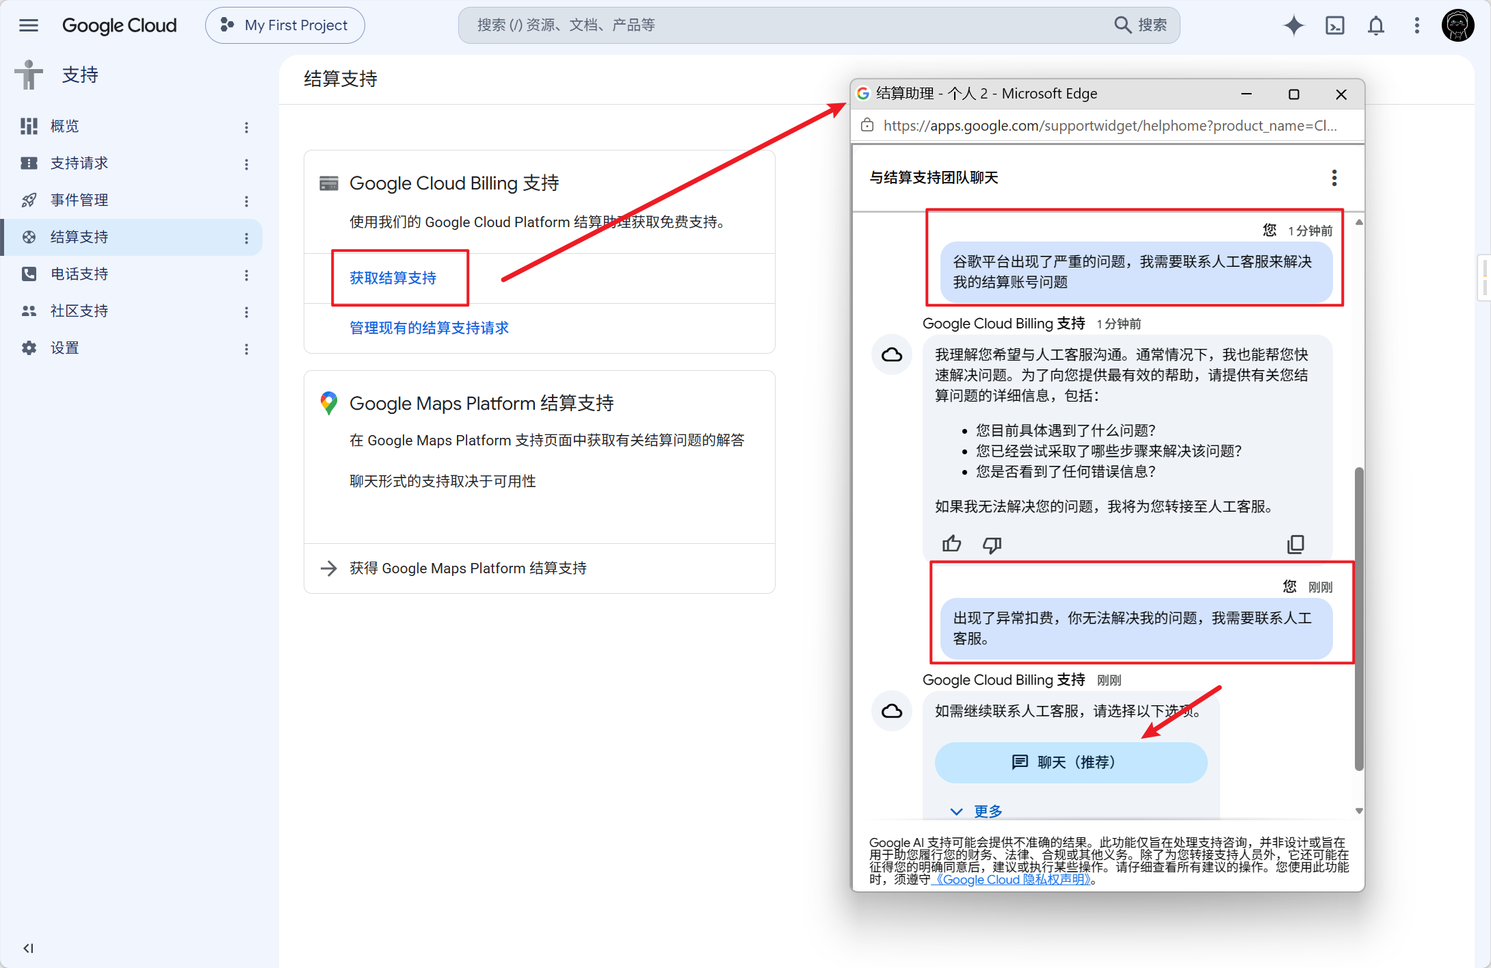This screenshot has height=968, width=1491.
Task: Select 结算支持 in the sidebar
Action: pyautogui.click(x=131, y=237)
